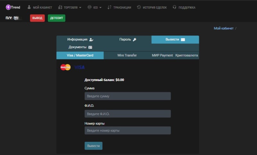Screen dimensions: 257x155
Task: Open the Транзакции page
Action: point(119,7)
